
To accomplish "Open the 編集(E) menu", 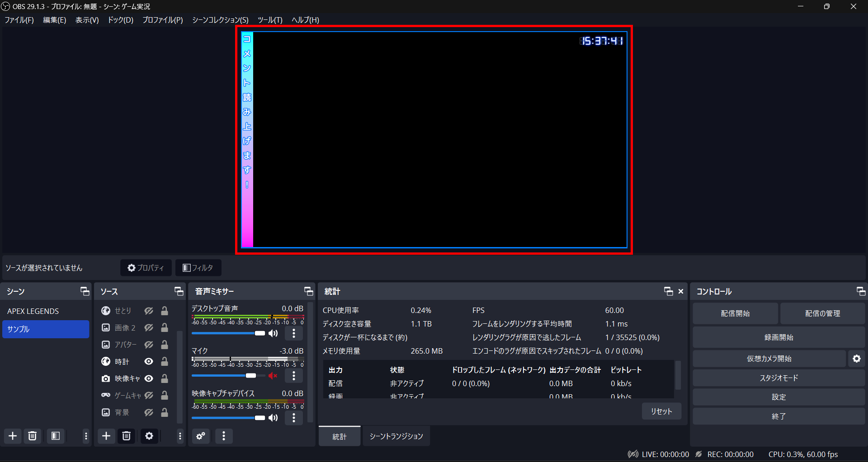I will (x=54, y=20).
